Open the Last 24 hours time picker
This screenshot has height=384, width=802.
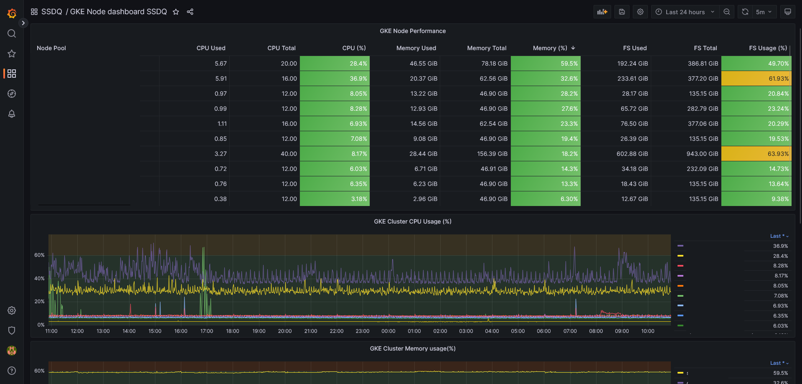(685, 12)
